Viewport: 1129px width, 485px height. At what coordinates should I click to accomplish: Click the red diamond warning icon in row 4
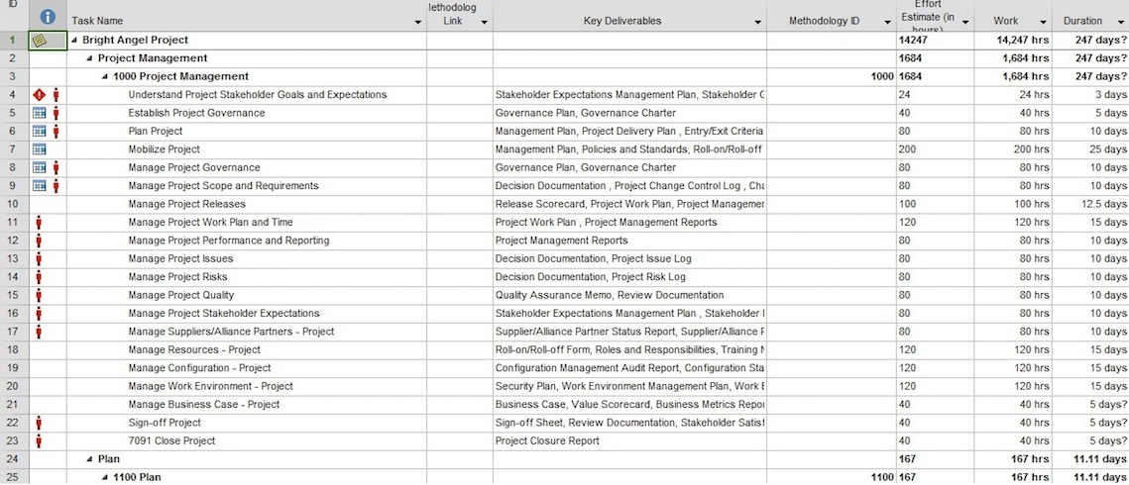click(x=40, y=95)
